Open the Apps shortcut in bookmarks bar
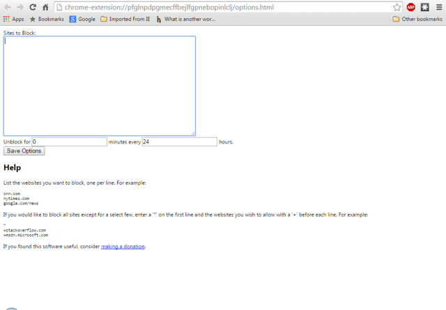The width and height of the screenshot is (446, 310). point(13,20)
